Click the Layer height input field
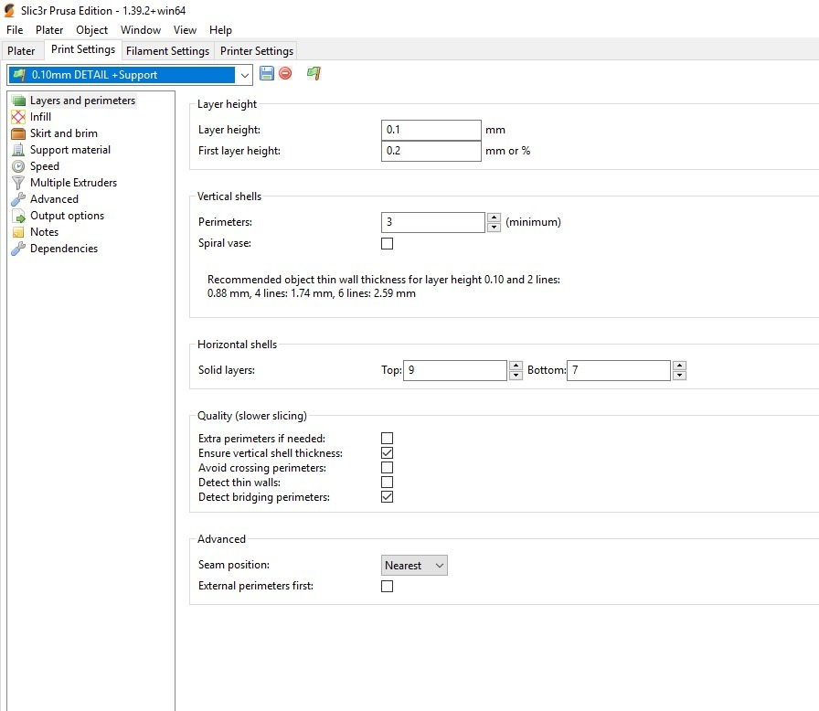 coord(431,131)
